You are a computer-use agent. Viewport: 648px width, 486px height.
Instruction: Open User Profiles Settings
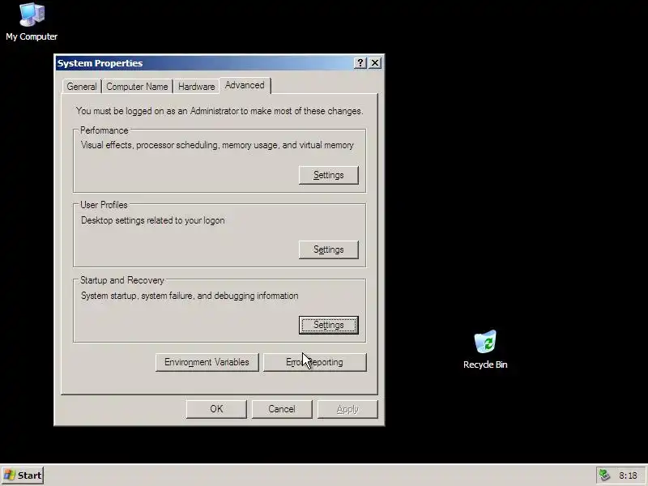[x=329, y=249]
